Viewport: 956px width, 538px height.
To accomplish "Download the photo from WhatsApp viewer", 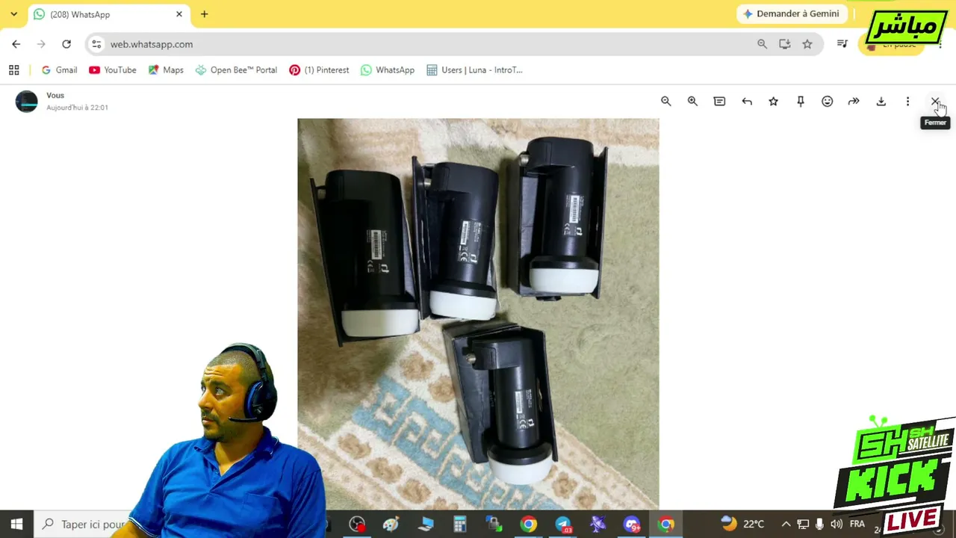I will click(x=881, y=102).
